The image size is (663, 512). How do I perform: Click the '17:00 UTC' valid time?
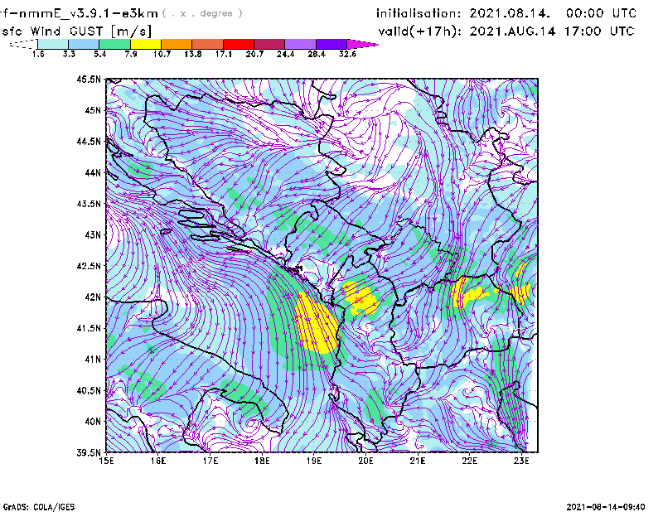(x=599, y=31)
